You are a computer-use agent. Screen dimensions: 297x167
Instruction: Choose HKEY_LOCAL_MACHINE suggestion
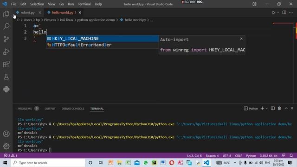pyautogui.click(x=102, y=39)
